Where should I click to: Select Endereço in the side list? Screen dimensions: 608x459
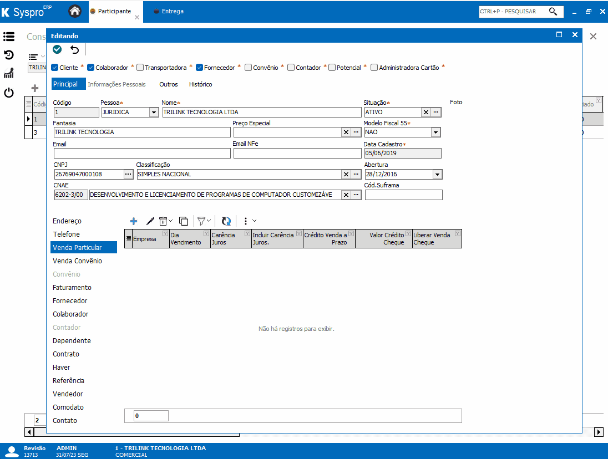pos(67,221)
